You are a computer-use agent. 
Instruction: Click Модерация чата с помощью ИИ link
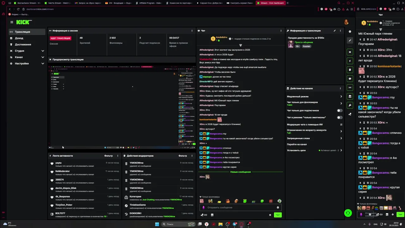tap(315, 124)
